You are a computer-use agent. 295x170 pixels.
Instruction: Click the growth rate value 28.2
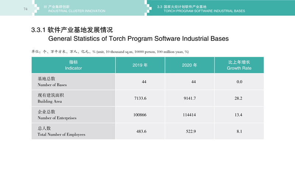click(x=238, y=98)
